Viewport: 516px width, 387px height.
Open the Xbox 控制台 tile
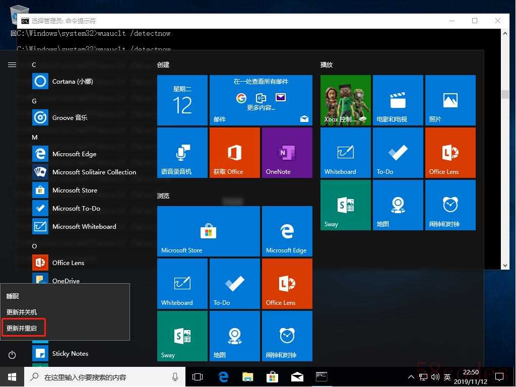[346, 100]
